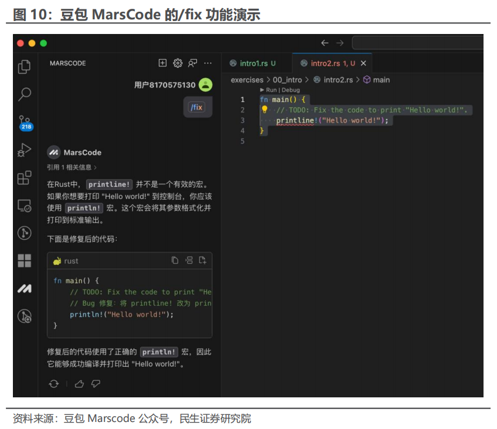Click the lightbulb quick fix icon
The height and width of the screenshot is (429, 497).
265,110
